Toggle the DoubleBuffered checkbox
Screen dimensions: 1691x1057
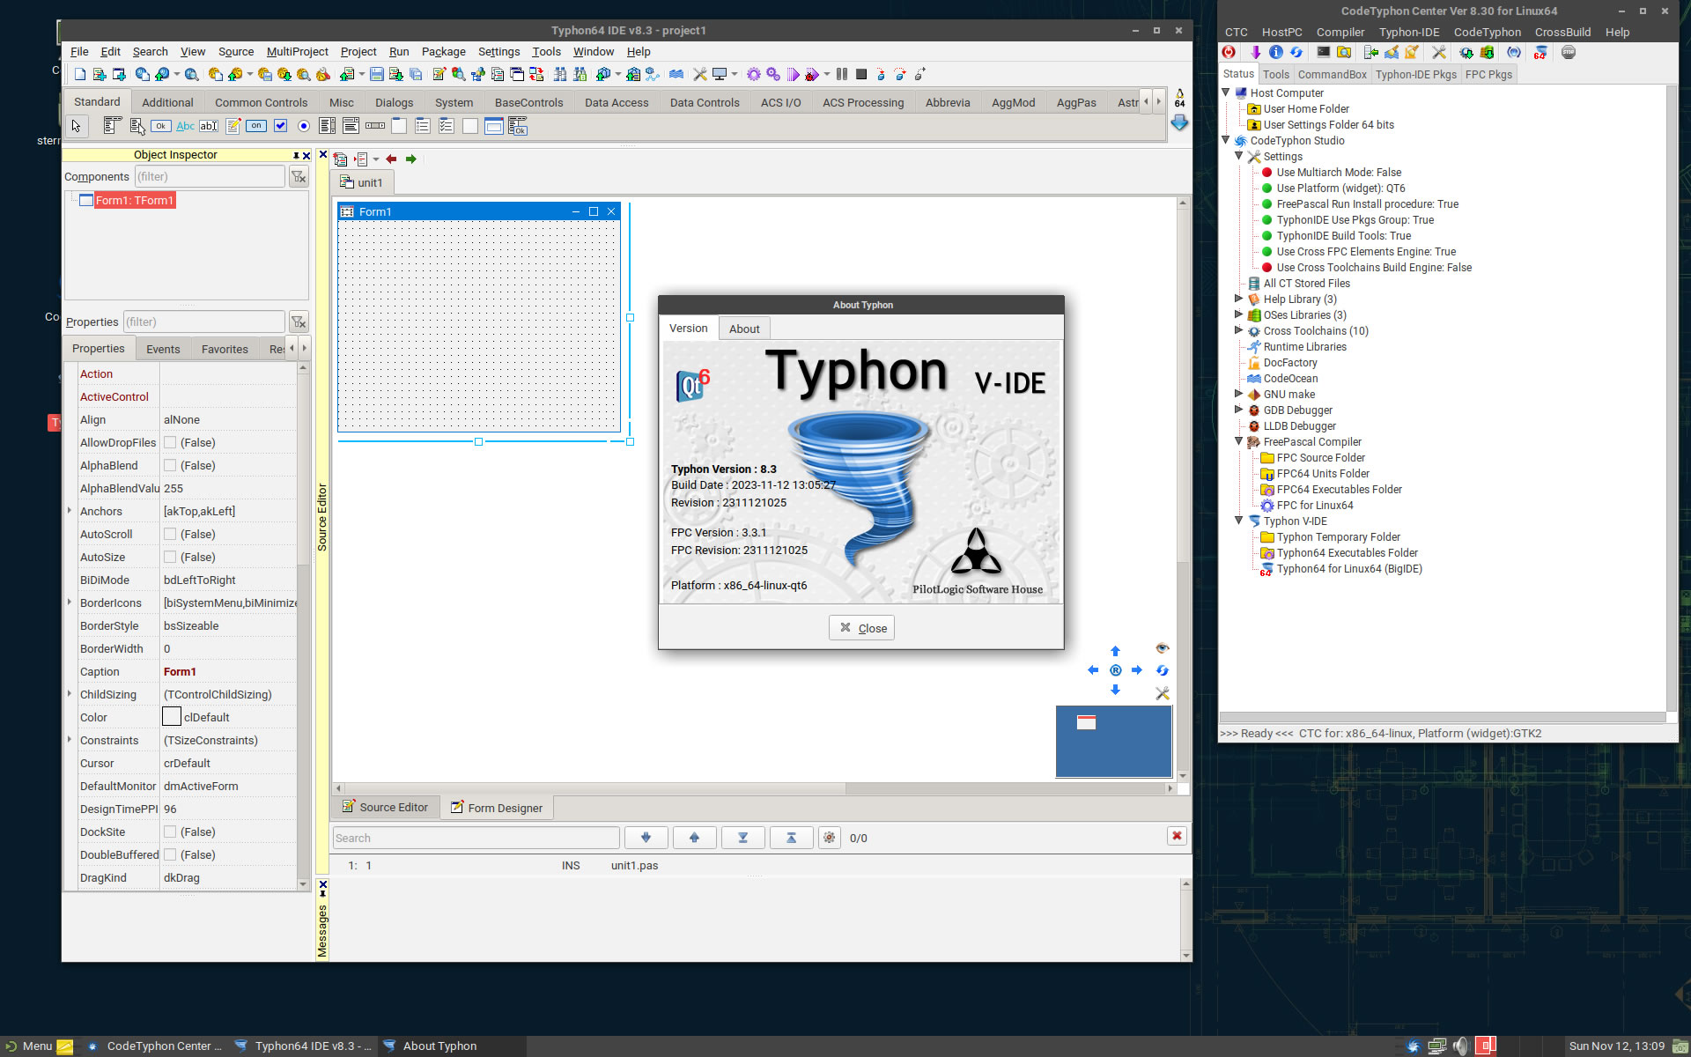(x=170, y=855)
